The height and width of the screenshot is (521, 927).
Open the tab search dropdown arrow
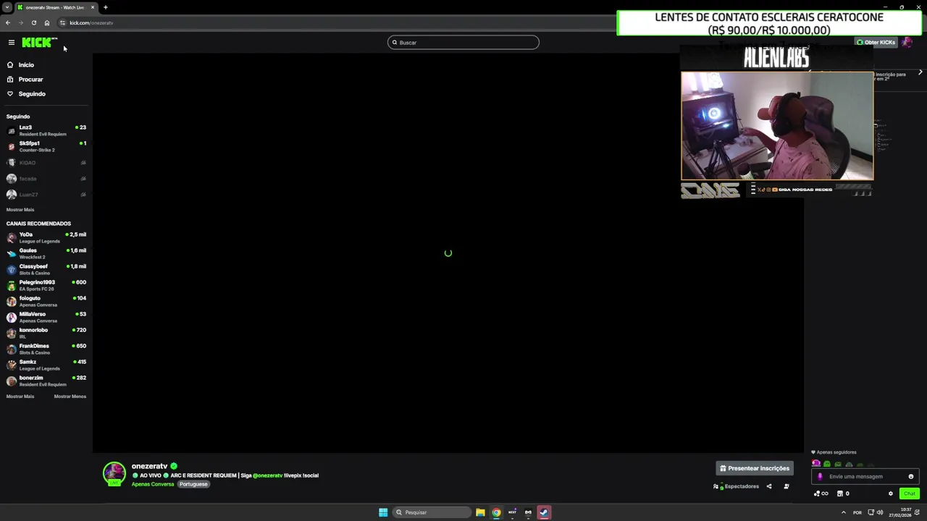(x=7, y=7)
